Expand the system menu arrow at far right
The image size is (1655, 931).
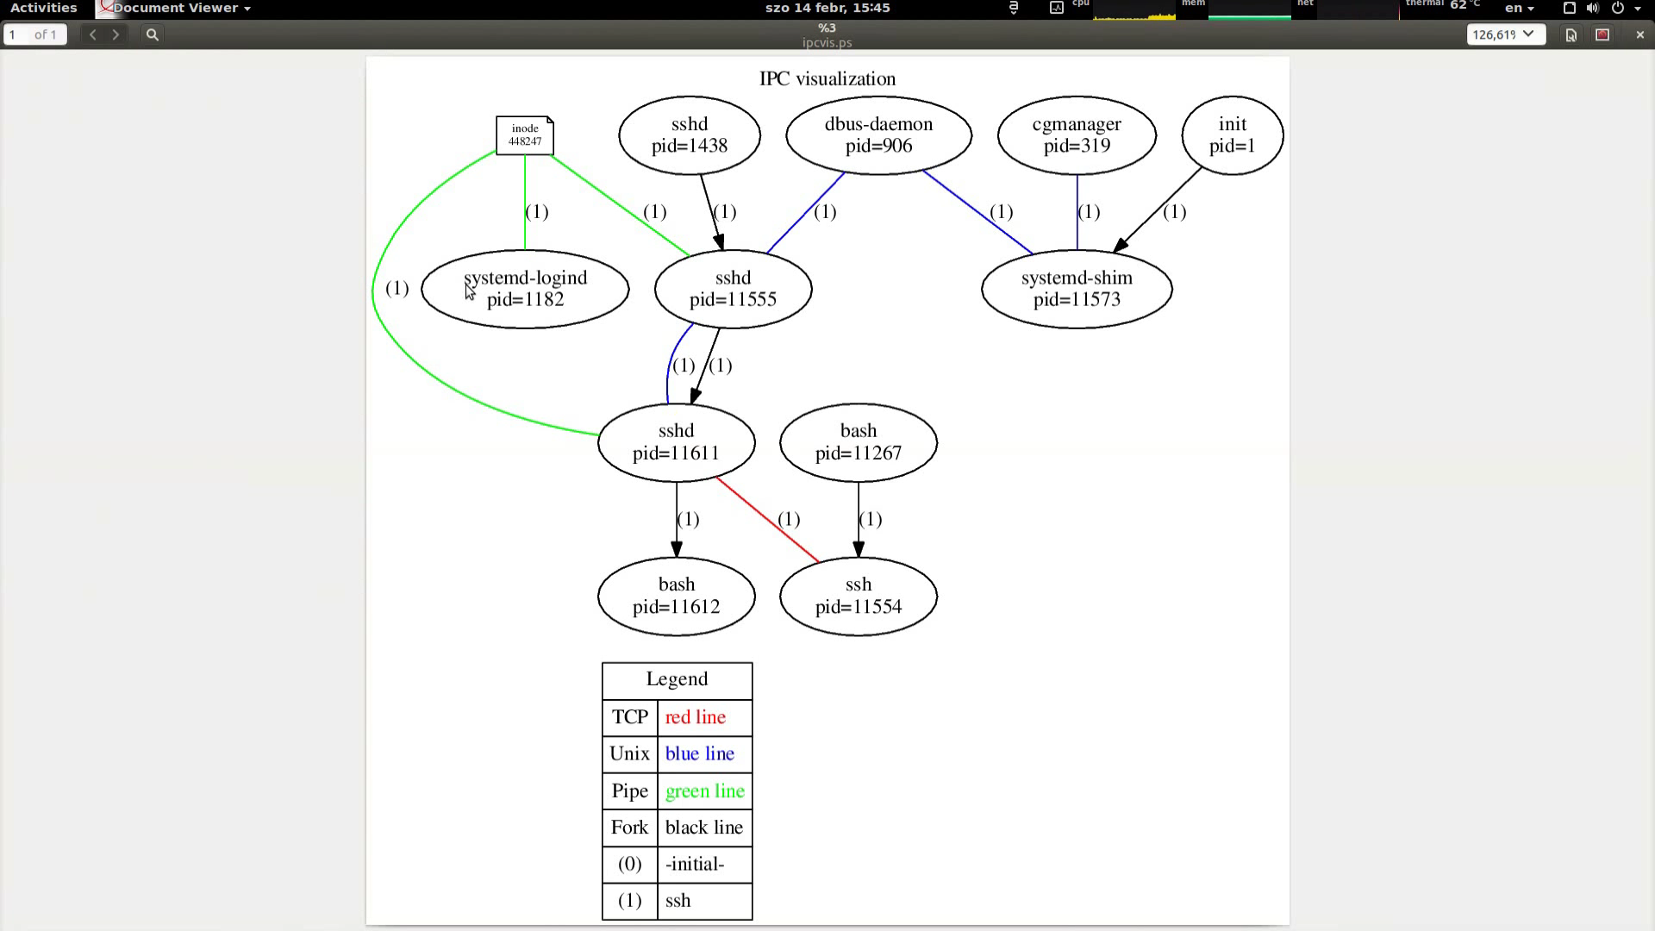(1638, 8)
